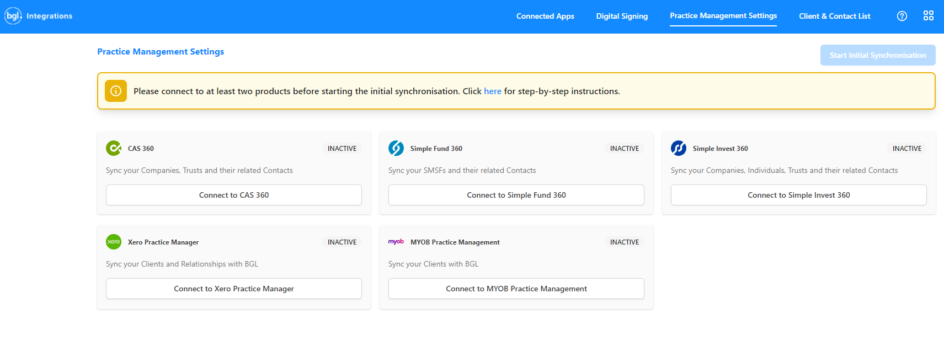The height and width of the screenshot is (342, 944).
Task: Open the 'here' step-by-step instructions link
Action: coord(493,91)
